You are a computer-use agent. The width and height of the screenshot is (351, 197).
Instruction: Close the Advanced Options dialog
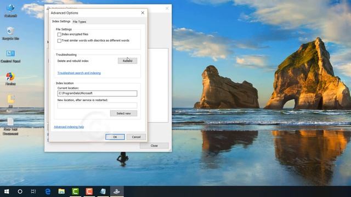coord(143,13)
